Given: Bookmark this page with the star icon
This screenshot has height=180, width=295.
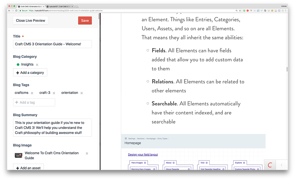Looking at the screenshot, I should (x=240, y=10).
